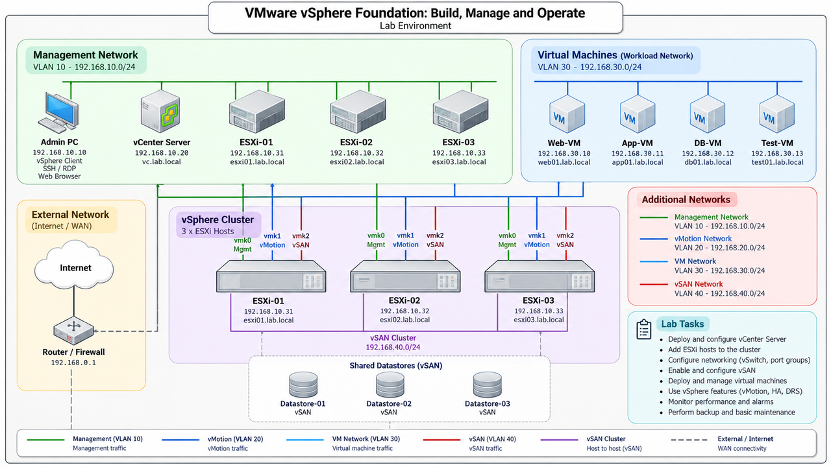The height and width of the screenshot is (467, 831).
Task: Select the hostname vc.lab.local
Action: [162, 162]
